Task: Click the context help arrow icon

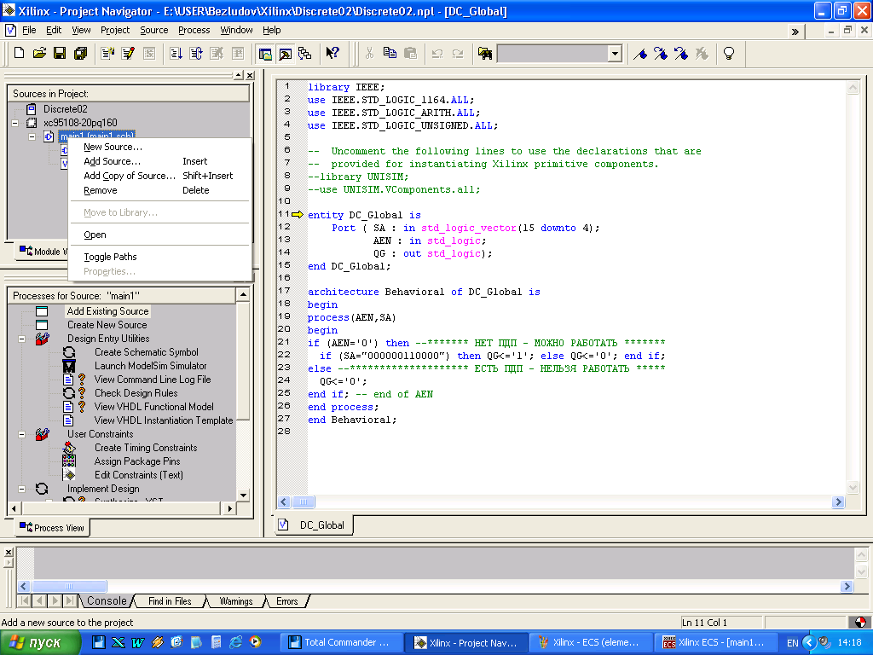Action: [332, 53]
